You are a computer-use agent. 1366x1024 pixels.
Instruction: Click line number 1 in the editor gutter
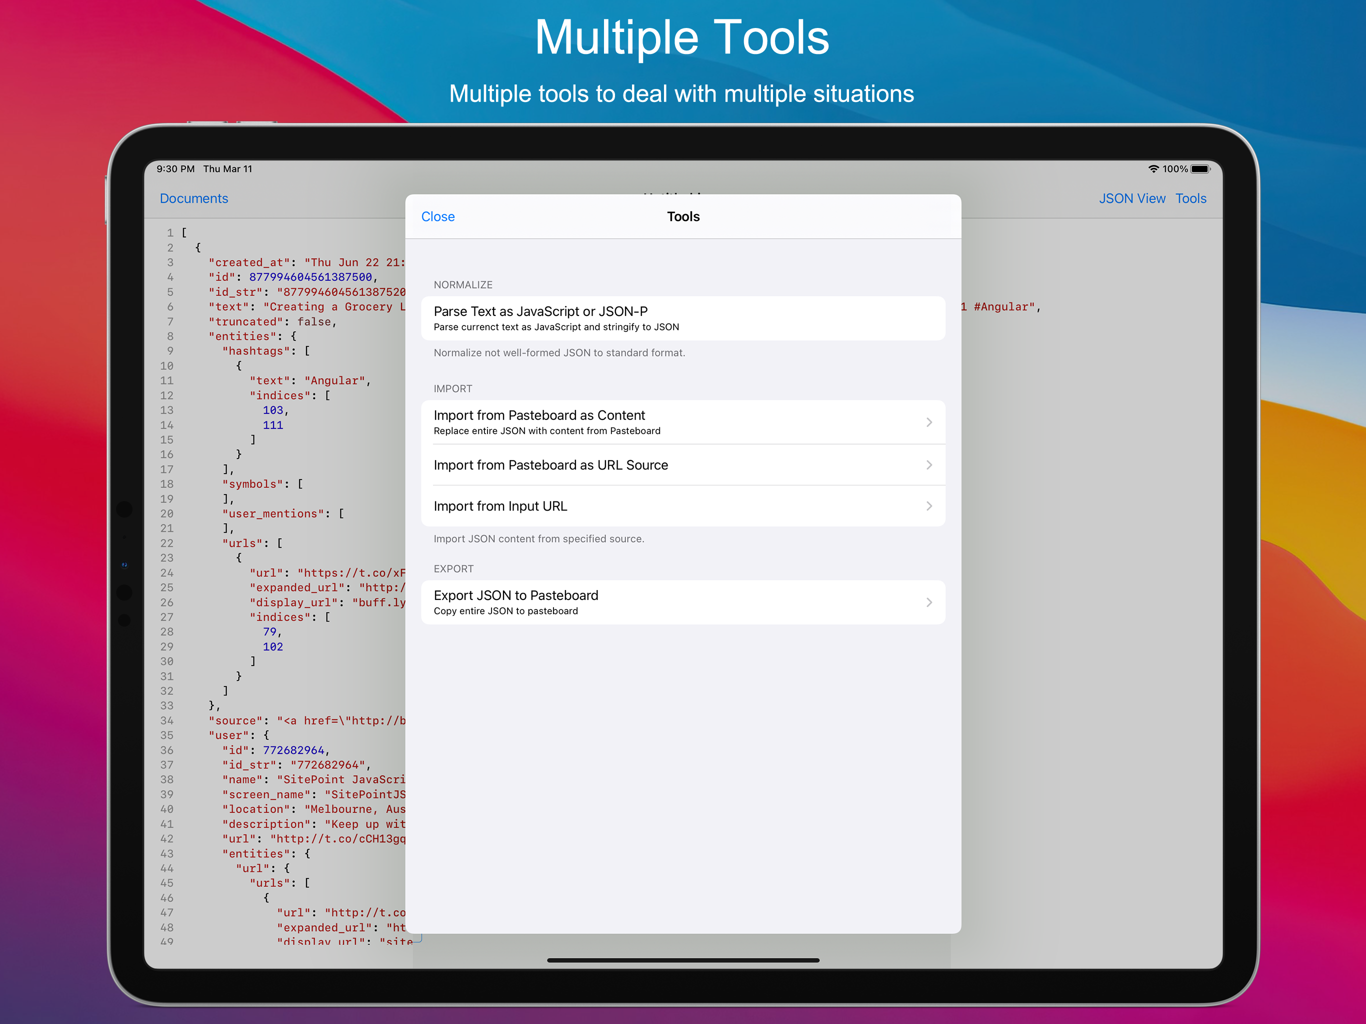[170, 233]
